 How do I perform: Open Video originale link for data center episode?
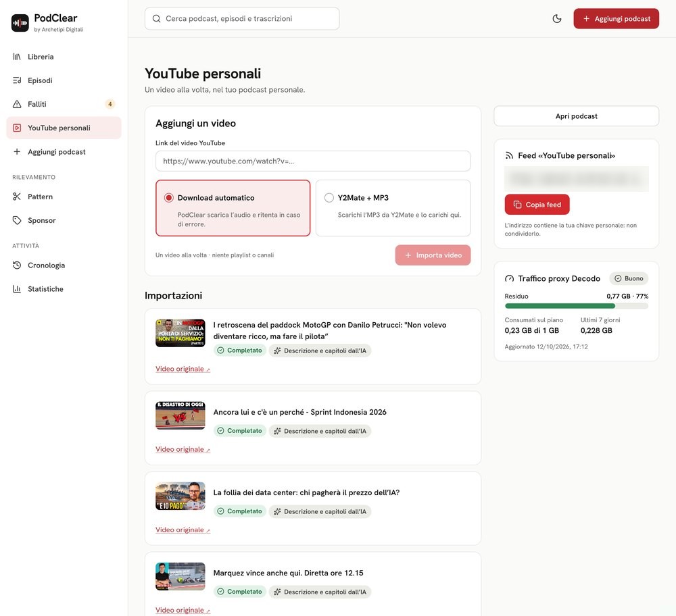tap(183, 530)
